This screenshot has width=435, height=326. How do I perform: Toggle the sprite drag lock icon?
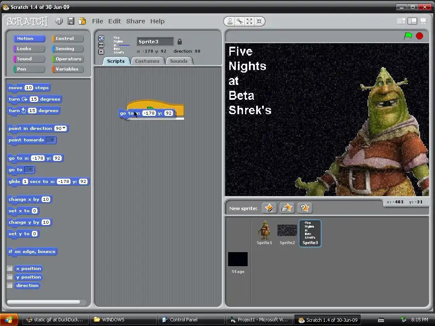pyautogui.click(x=180, y=42)
